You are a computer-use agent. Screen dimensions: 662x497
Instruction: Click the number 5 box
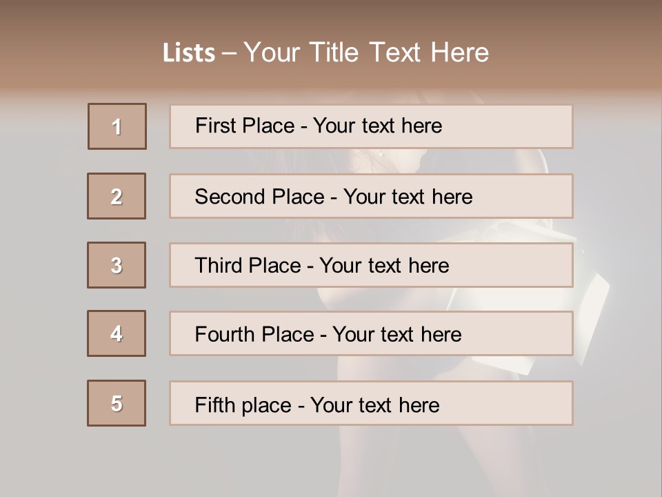(x=117, y=403)
